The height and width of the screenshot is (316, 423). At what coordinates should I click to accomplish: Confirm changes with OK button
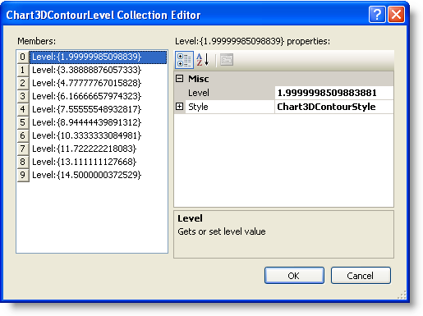[294, 276]
